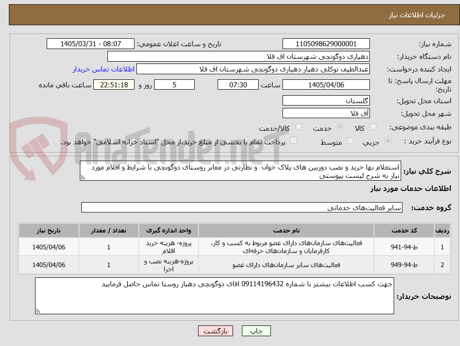Select the خدمت radio button
This screenshot has height=346, width=460.
click(340, 127)
